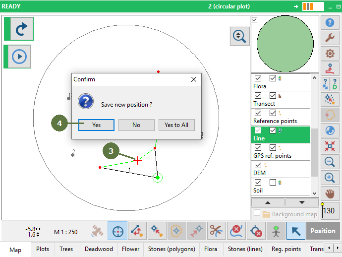Image resolution: width=342 pixels, height=257 pixels.
Task: Click the globe icon in right toolbar
Action: point(330,130)
